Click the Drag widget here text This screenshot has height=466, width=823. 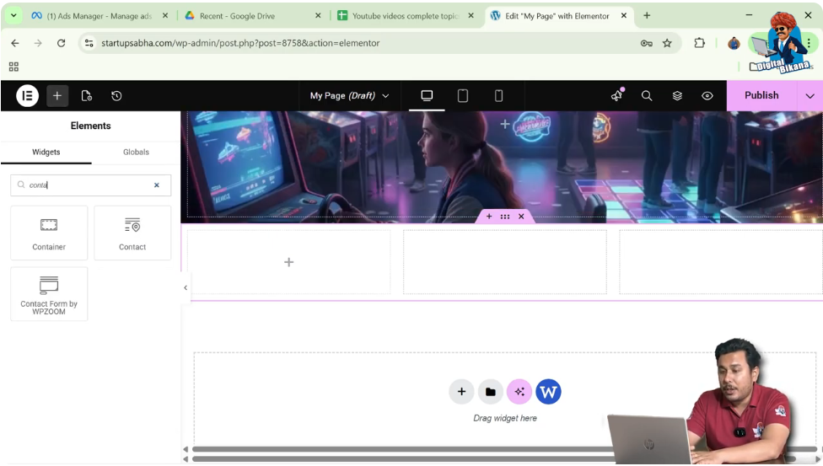coord(505,418)
